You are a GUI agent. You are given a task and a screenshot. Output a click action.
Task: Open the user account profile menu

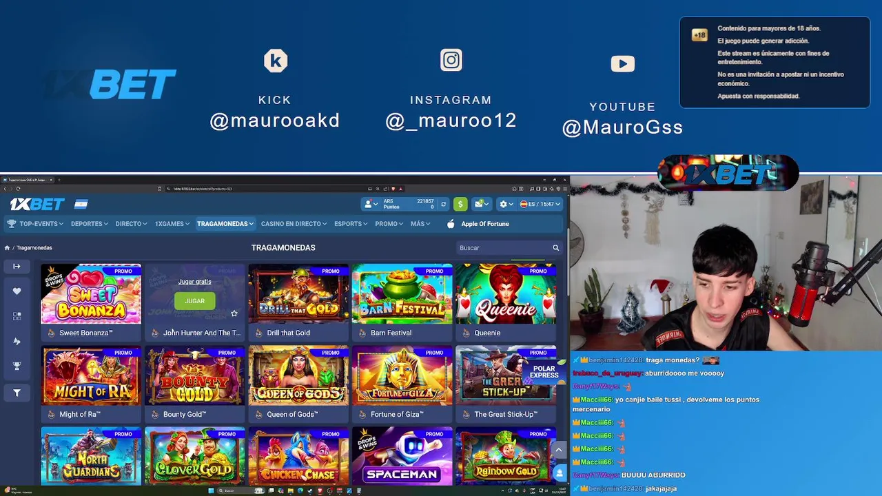(x=371, y=204)
